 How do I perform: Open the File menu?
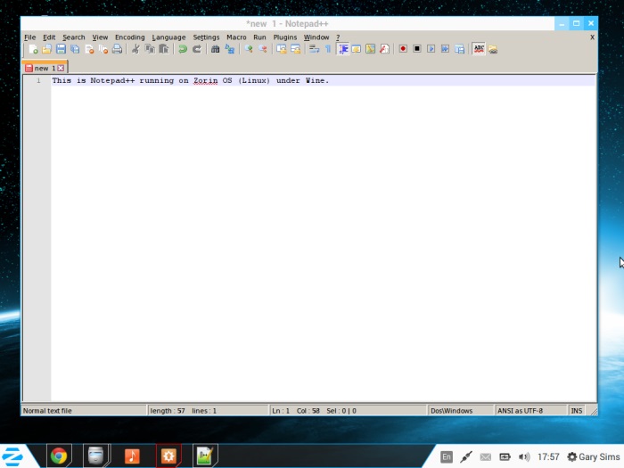point(29,37)
